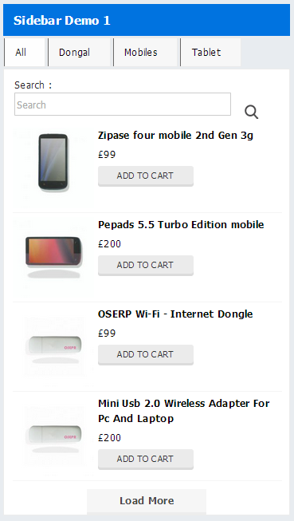View the OSERP Internet Dongle product image
Screen dimensions: 294x521
53,347
